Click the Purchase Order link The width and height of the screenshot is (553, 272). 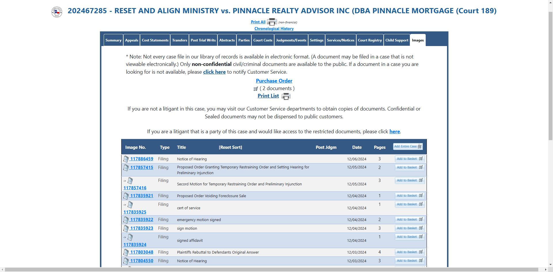click(x=274, y=81)
